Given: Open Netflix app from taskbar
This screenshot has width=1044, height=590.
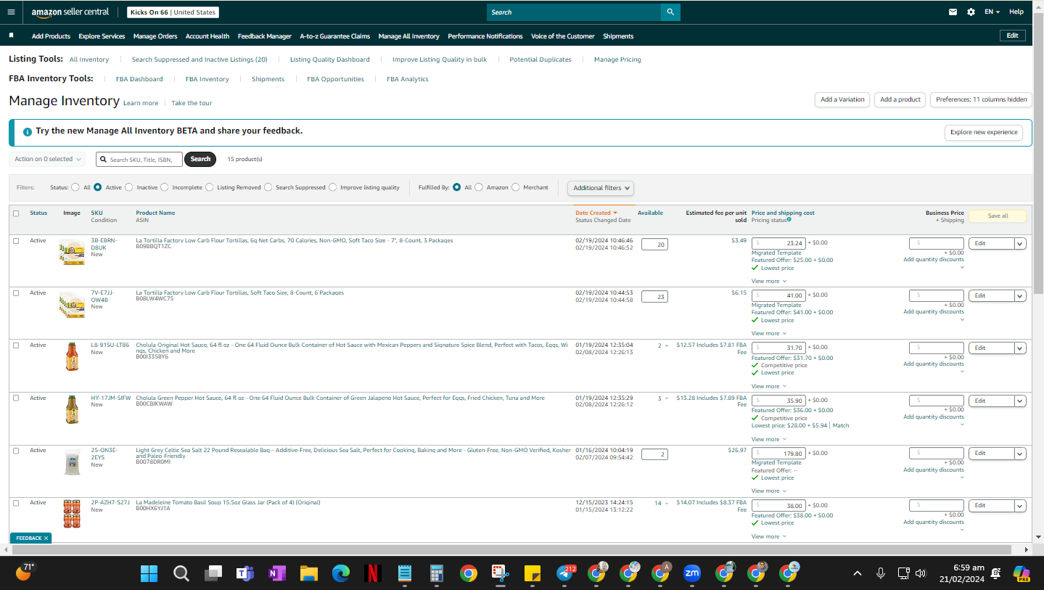Looking at the screenshot, I should [372, 573].
